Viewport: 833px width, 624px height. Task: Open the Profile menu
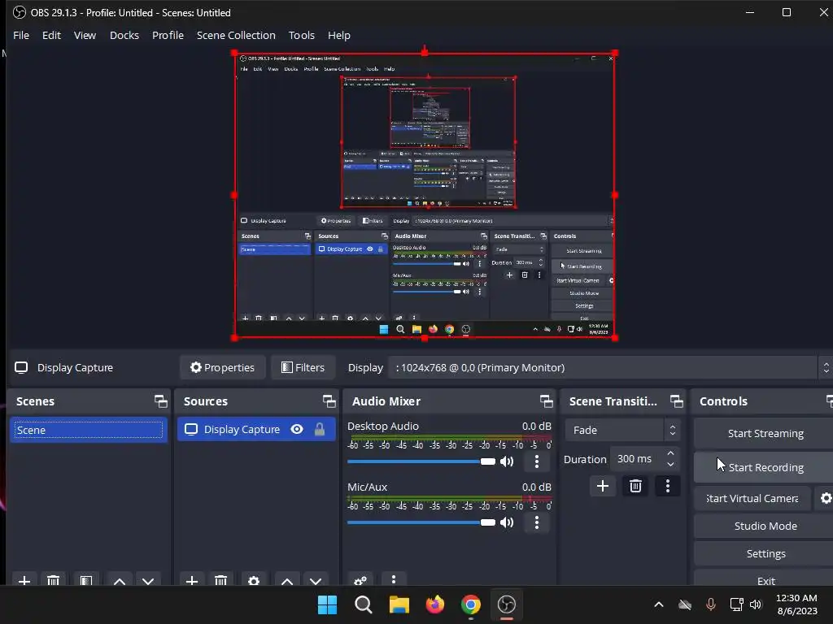click(x=168, y=35)
